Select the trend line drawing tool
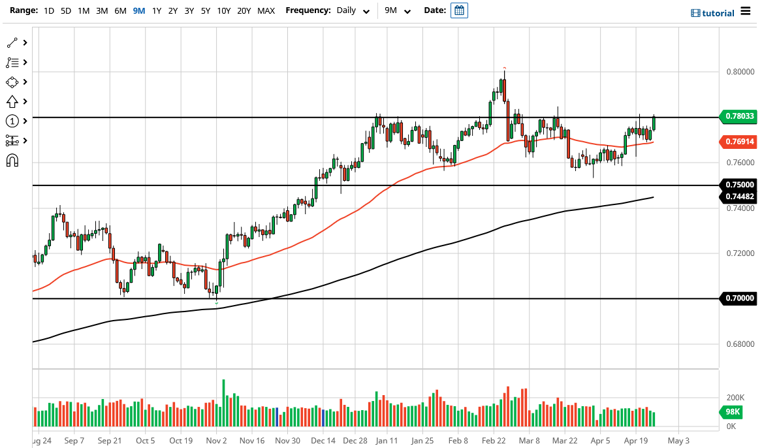762x448 pixels. 13,42
